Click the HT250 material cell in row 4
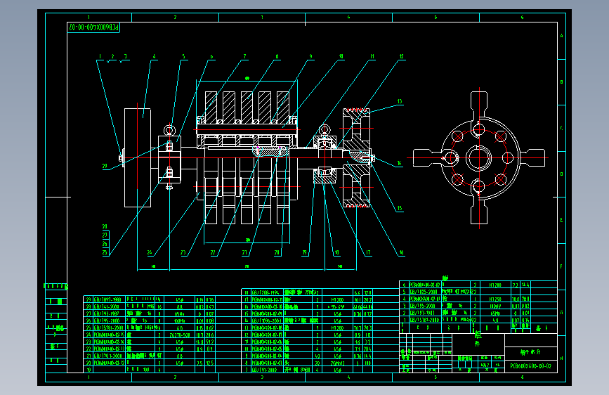The width and height of the screenshot is (609, 395). (x=495, y=299)
